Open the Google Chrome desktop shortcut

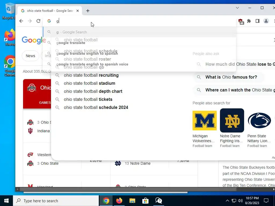click(10, 66)
